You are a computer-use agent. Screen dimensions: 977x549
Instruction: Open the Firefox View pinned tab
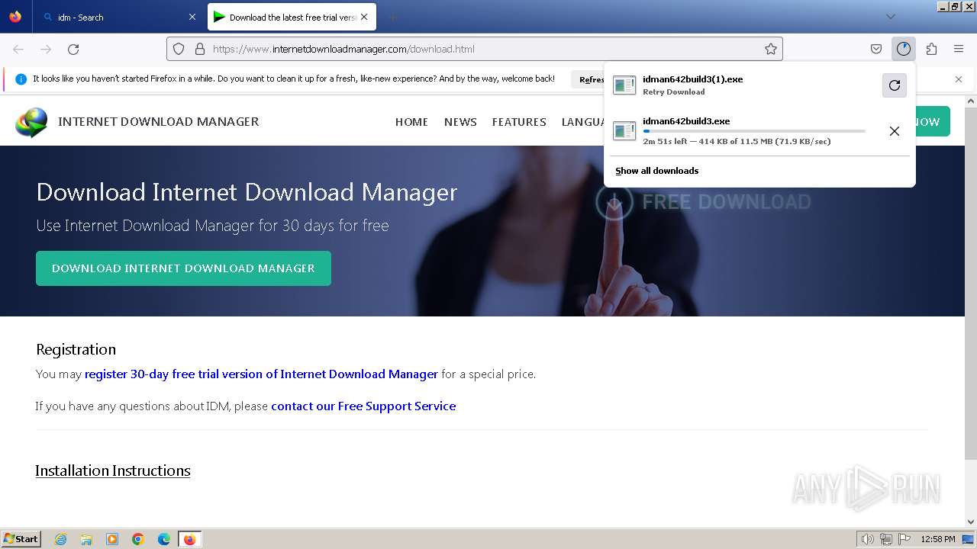[x=15, y=17]
